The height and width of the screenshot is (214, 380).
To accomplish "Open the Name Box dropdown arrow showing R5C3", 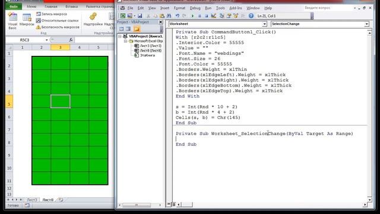I will pyautogui.click(x=46, y=40).
